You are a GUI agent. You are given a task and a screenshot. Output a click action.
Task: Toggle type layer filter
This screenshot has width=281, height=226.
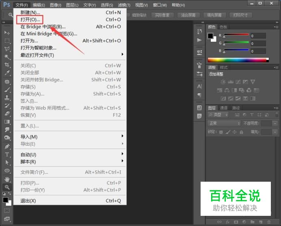pos(252,115)
